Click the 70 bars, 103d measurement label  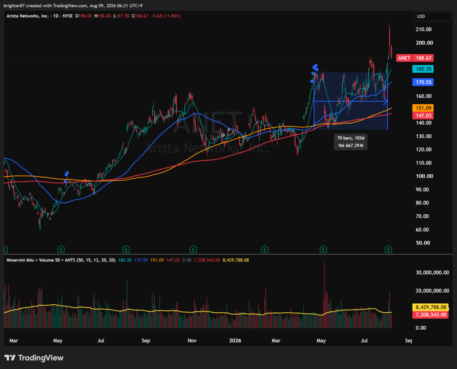351,138
